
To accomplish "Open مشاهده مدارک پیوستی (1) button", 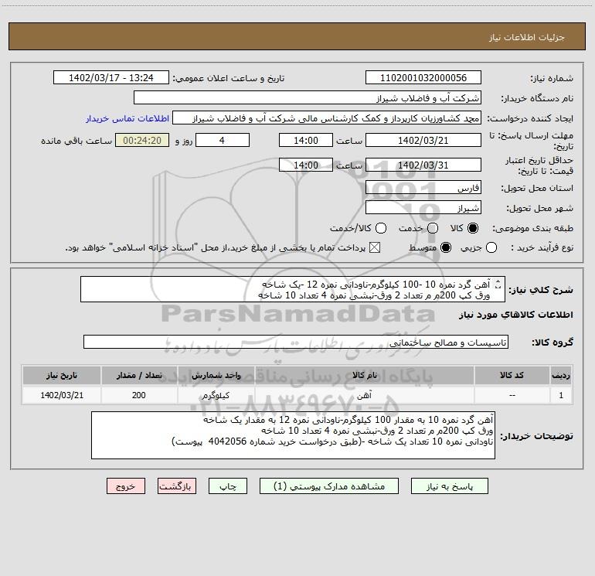I will click(329, 486).
